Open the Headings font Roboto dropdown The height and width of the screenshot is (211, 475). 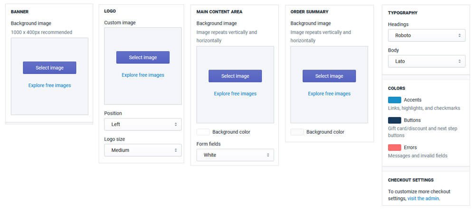click(x=427, y=35)
